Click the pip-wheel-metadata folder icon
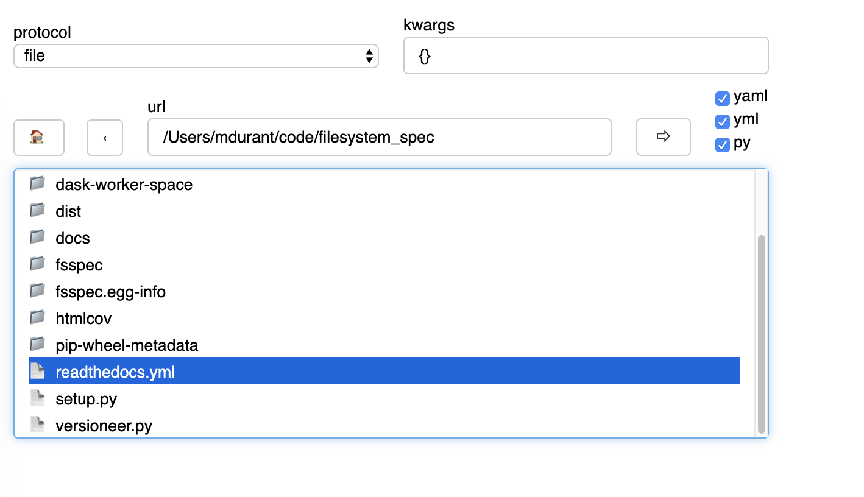 (x=37, y=344)
